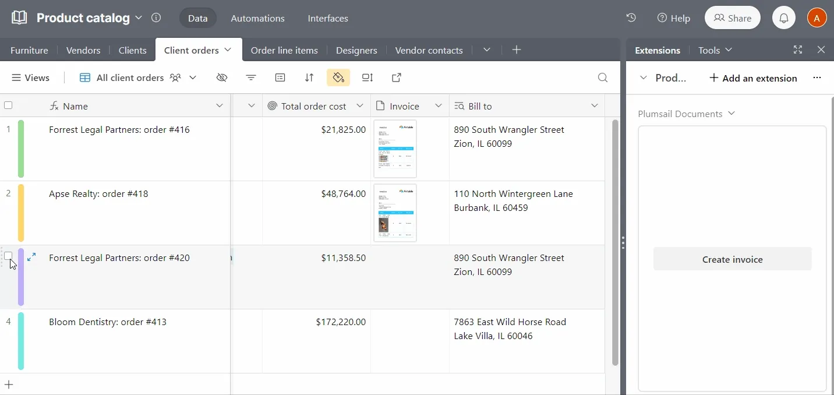Viewport: 834px width, 395px height.
Task: Open the partially hidden column dropdown
Action: (252, 106)
